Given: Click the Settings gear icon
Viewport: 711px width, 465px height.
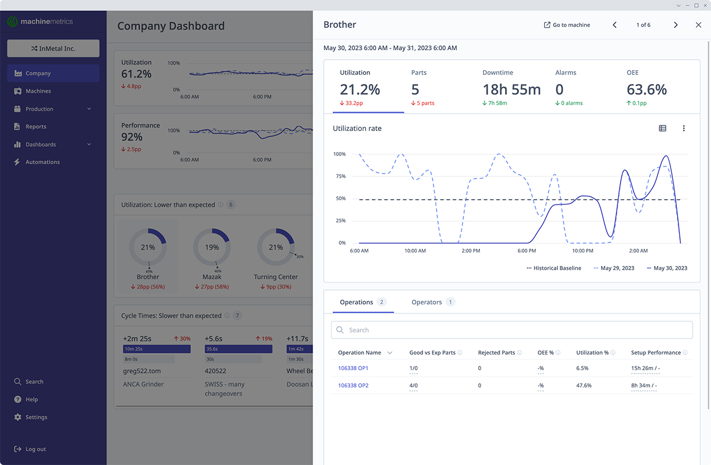Looking at the screenshot, I should (17, 417).
